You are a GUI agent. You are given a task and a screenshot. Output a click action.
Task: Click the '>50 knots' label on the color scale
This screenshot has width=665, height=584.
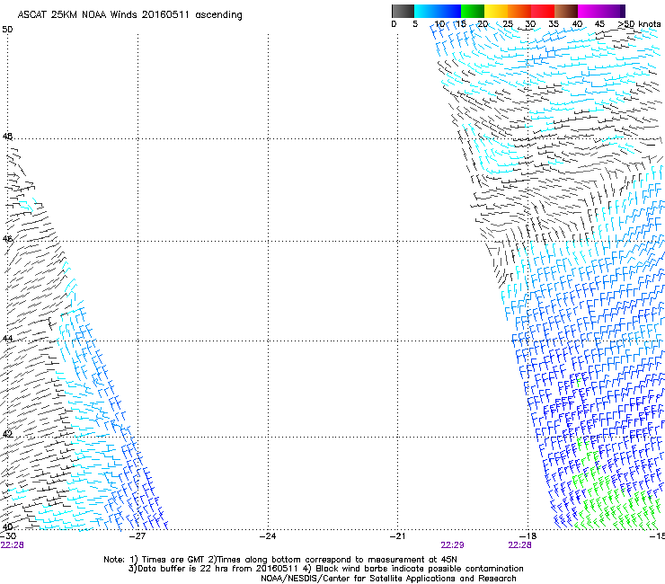point(639,24)
